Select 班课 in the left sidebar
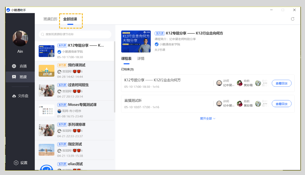 20,77
